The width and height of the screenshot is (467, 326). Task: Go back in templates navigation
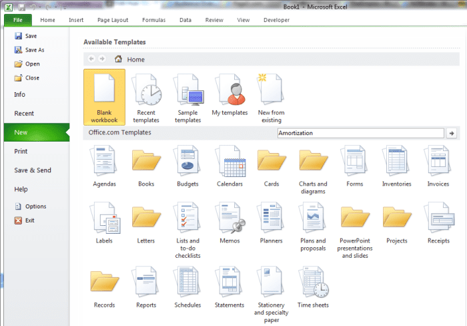(x=91, y=59)
